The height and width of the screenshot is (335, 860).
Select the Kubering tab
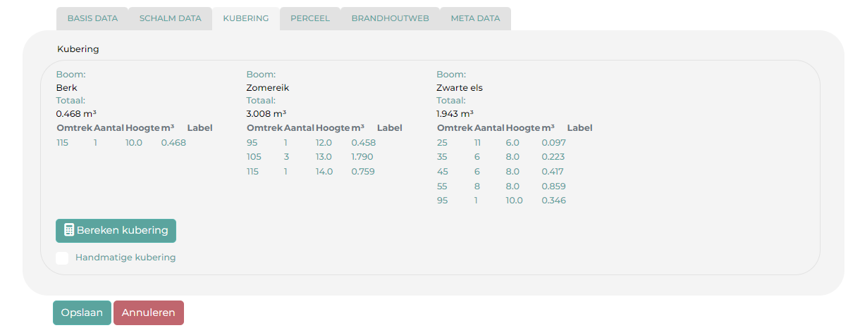(245, 18)
